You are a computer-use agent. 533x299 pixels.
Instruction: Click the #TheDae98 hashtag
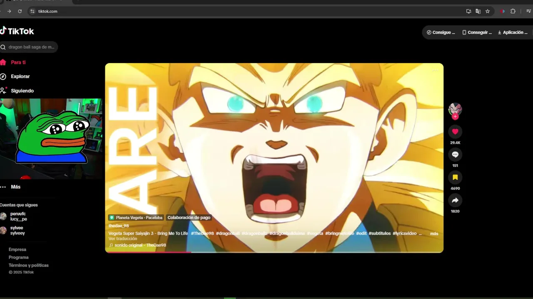tap(202, 233)
